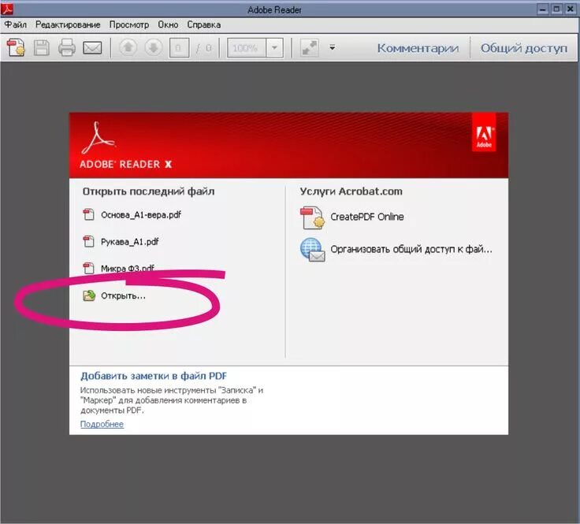The width and height of the screenshot is (580, 524).
Task: Click the Email envelope toolbar icon
Action: (92, 48)
